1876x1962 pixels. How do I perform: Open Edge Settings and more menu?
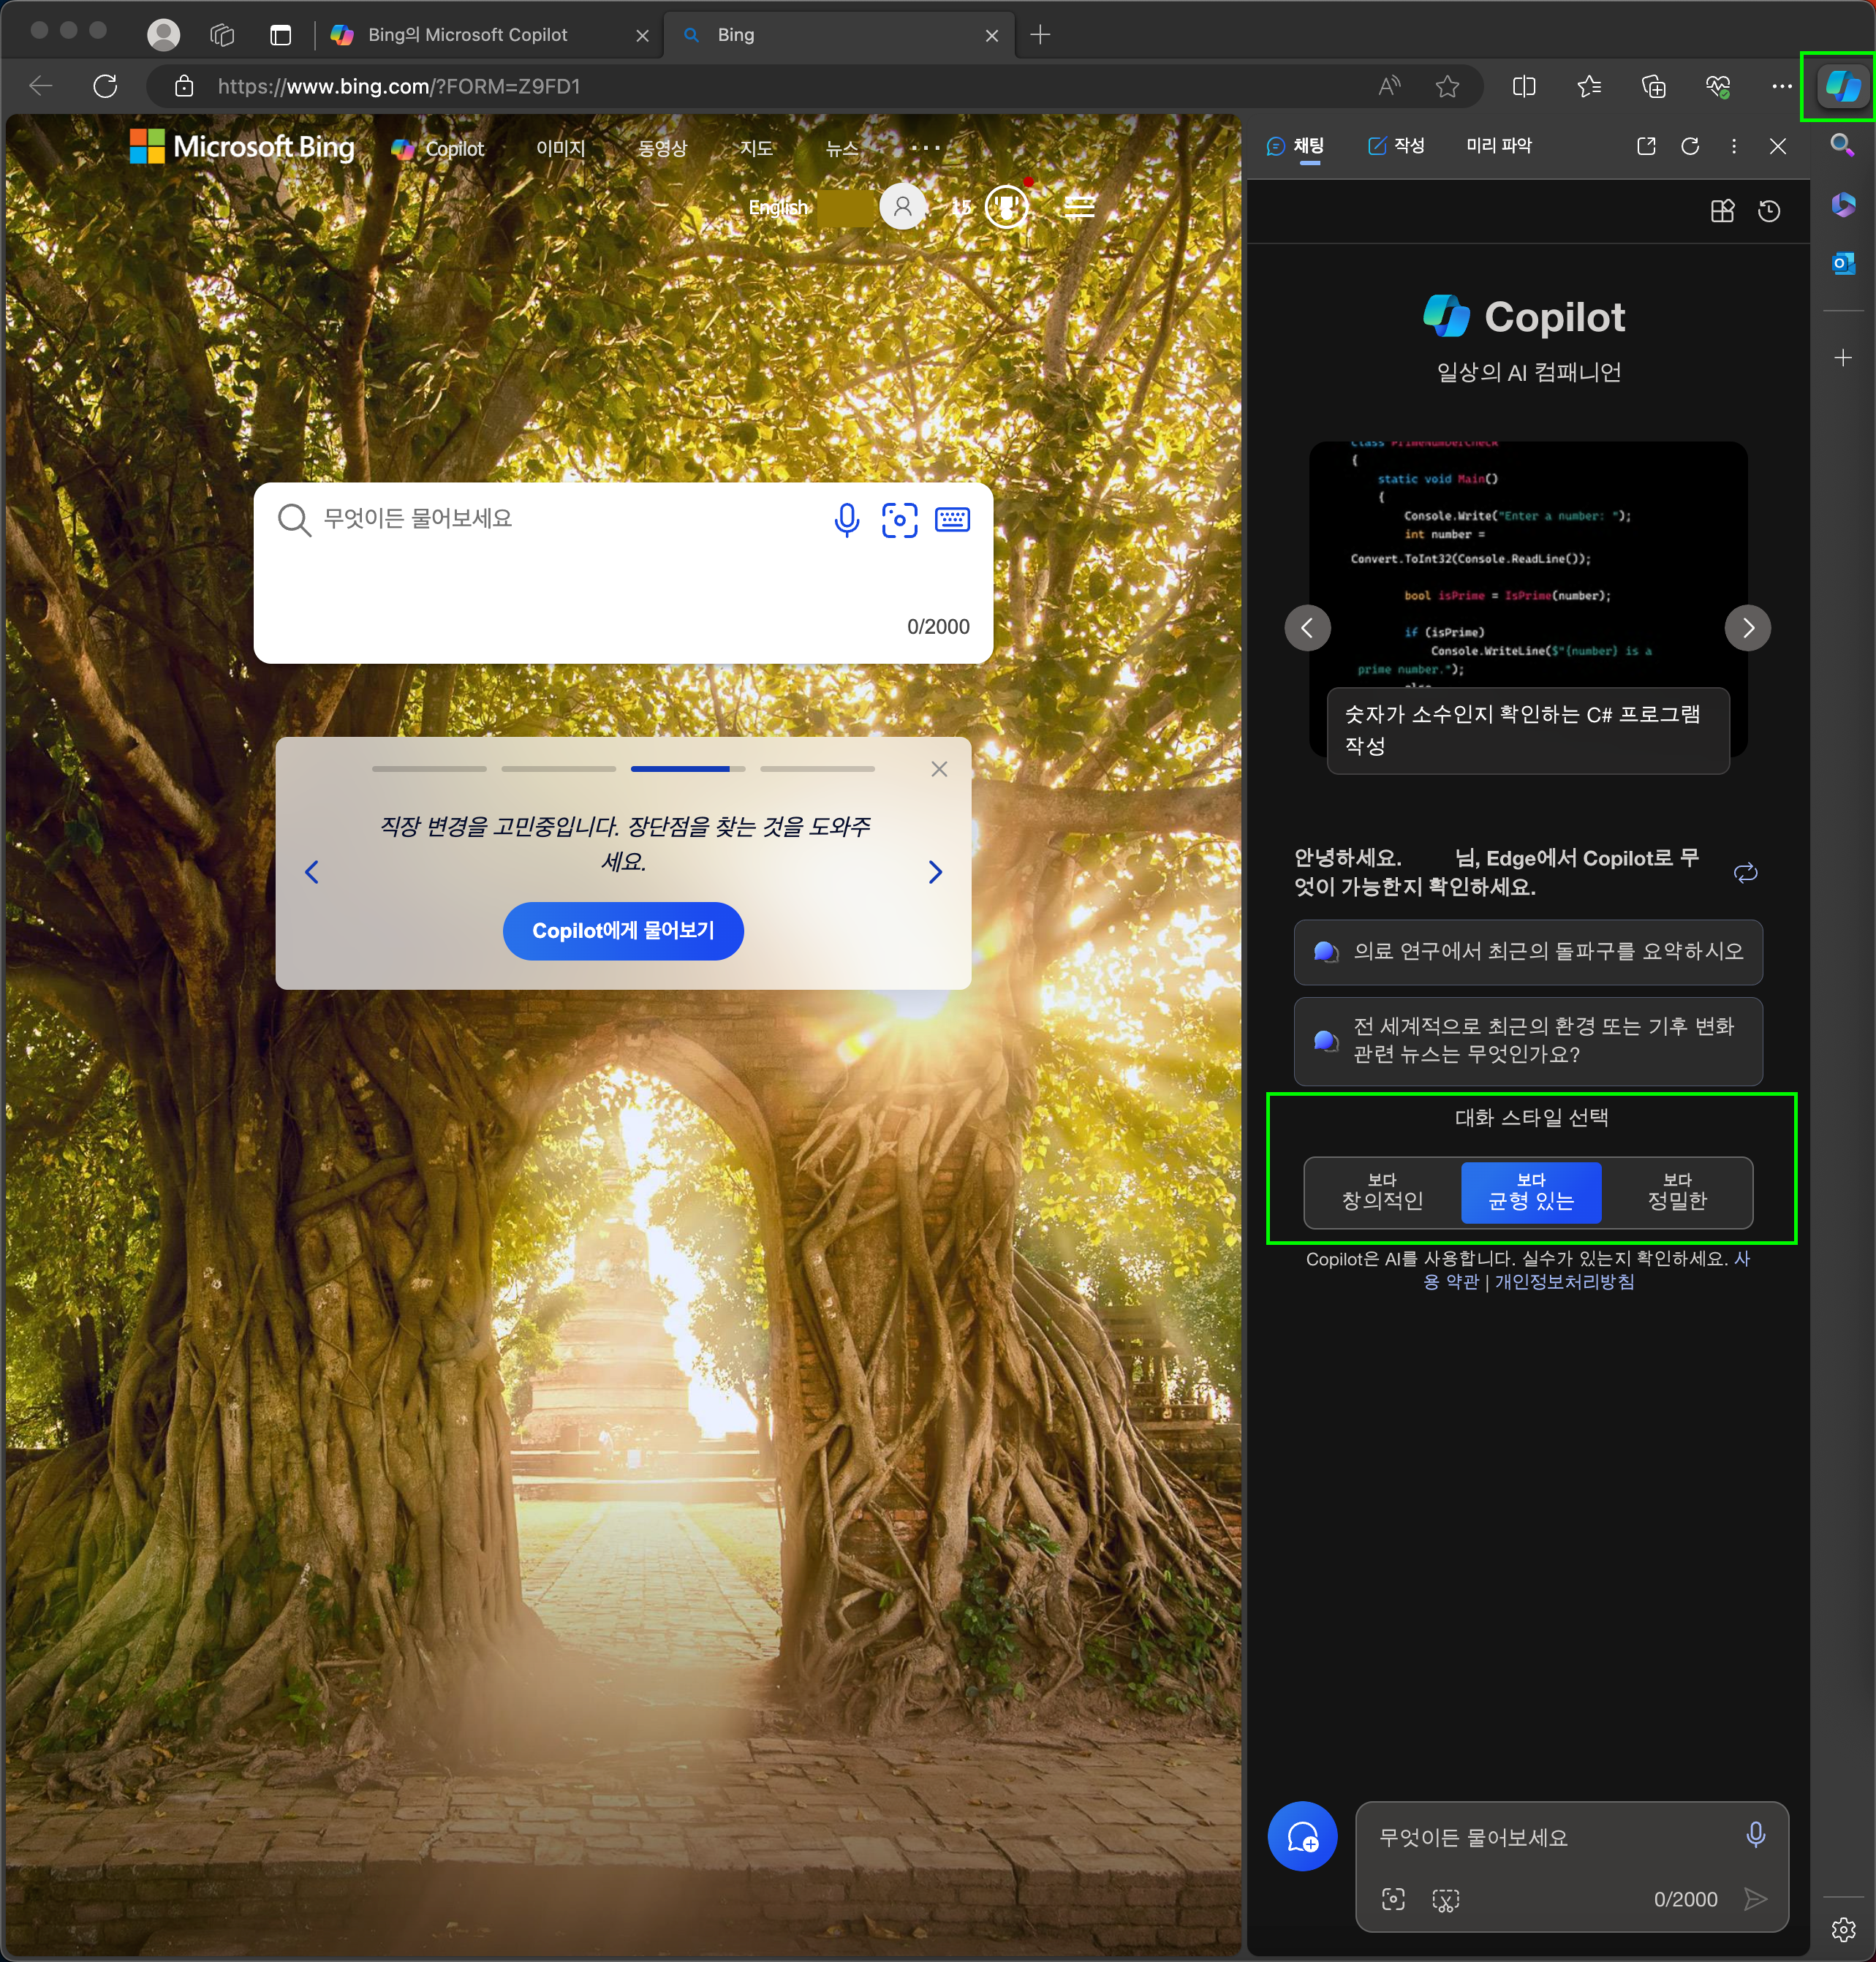tap(1781, 87)
